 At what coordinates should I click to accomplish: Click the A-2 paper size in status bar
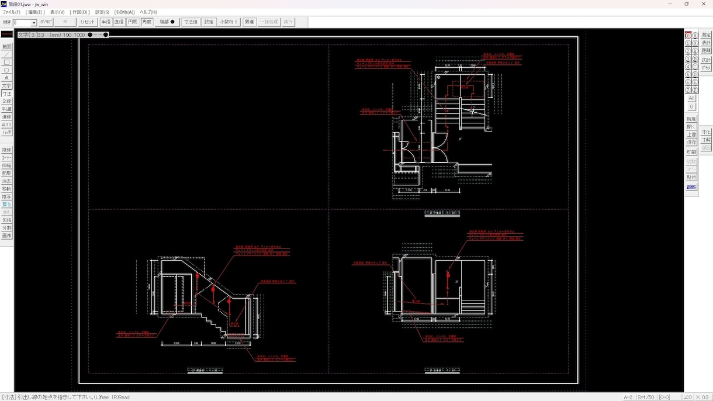pos(628,397)
